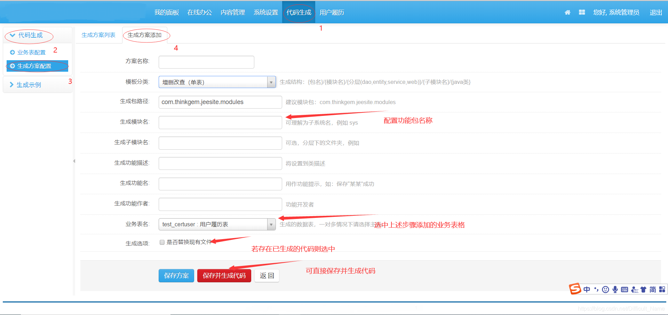This screenshot has width=668, height=315.
Task: Open the emoji smiley on Sogou bar
Action: click(605, 290)
